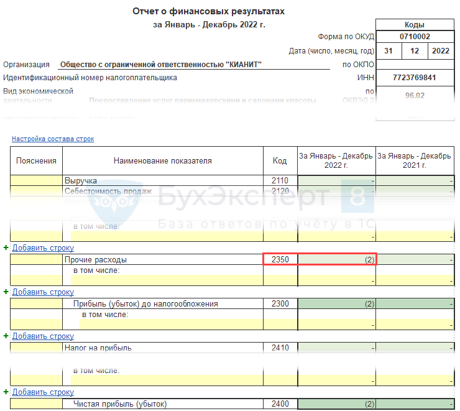Click the За Январь - Декабрь 2022 header
The image size is (460, 411).
[x=336, y=161]
